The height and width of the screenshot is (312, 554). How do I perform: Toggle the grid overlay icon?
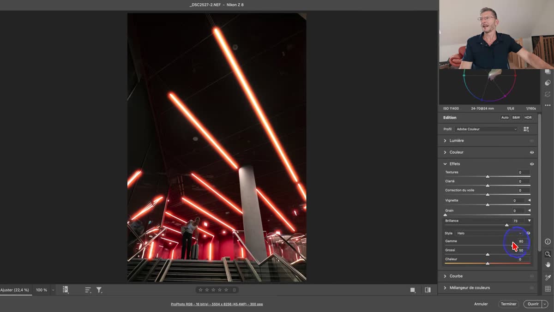pos(548,289)
